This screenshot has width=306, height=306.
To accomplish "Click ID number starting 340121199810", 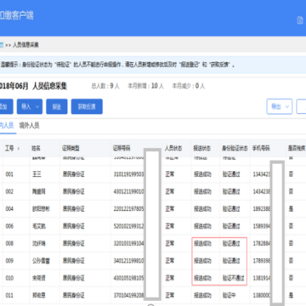I will (x=128, y=261).
